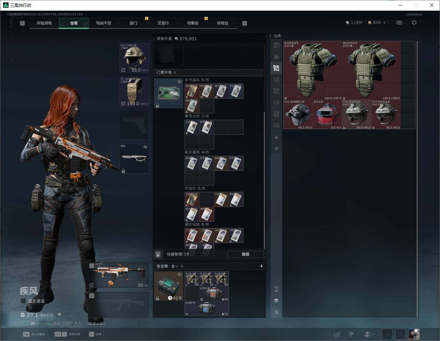Select the right body armor in stash
This screenshot has height=341, width=440.
(x=371, y=70)
